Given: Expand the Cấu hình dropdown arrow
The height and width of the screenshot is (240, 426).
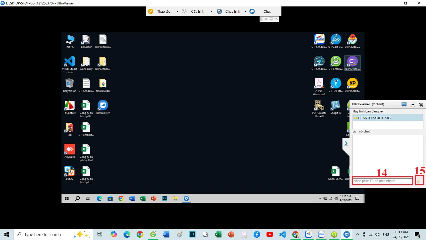Looking at the screenshot, I should pos(211,12).
